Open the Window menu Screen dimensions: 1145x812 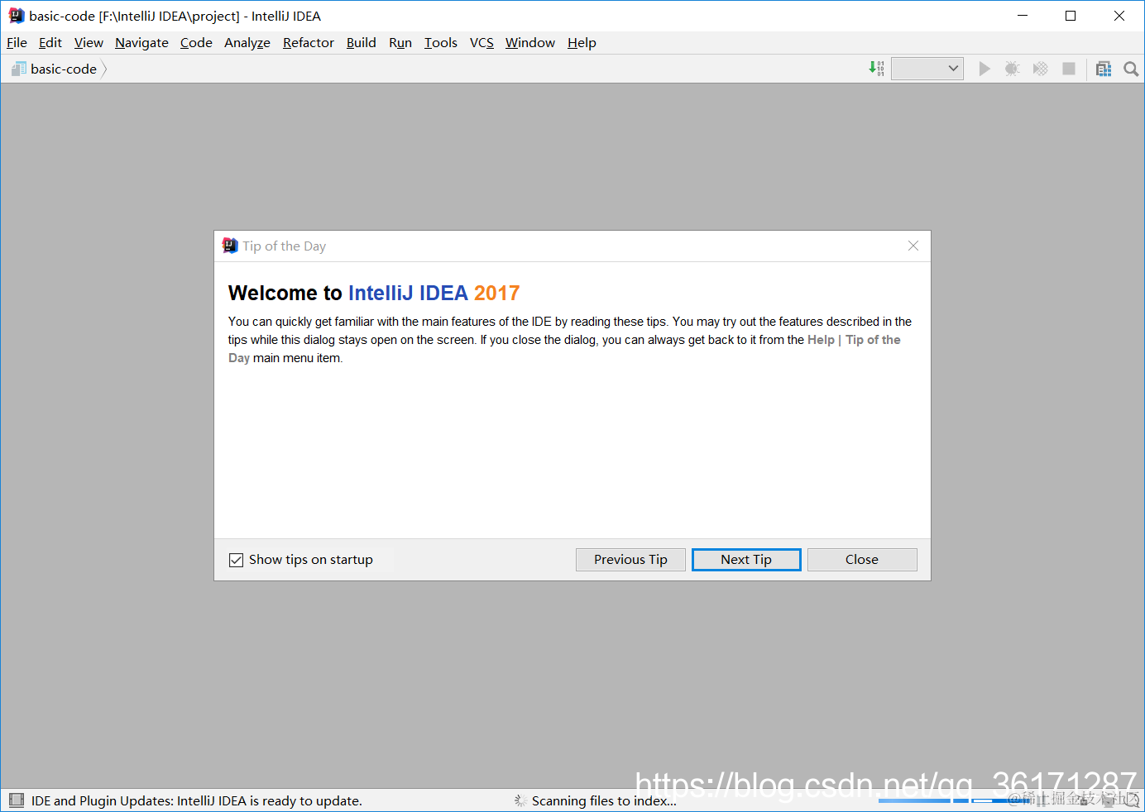tap(530, 43)
